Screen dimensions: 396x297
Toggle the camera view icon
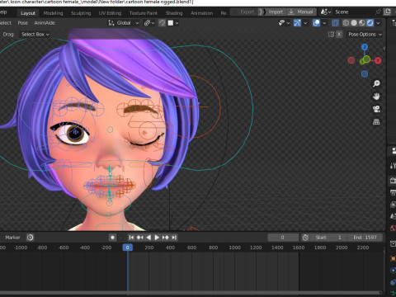(376, 109)
